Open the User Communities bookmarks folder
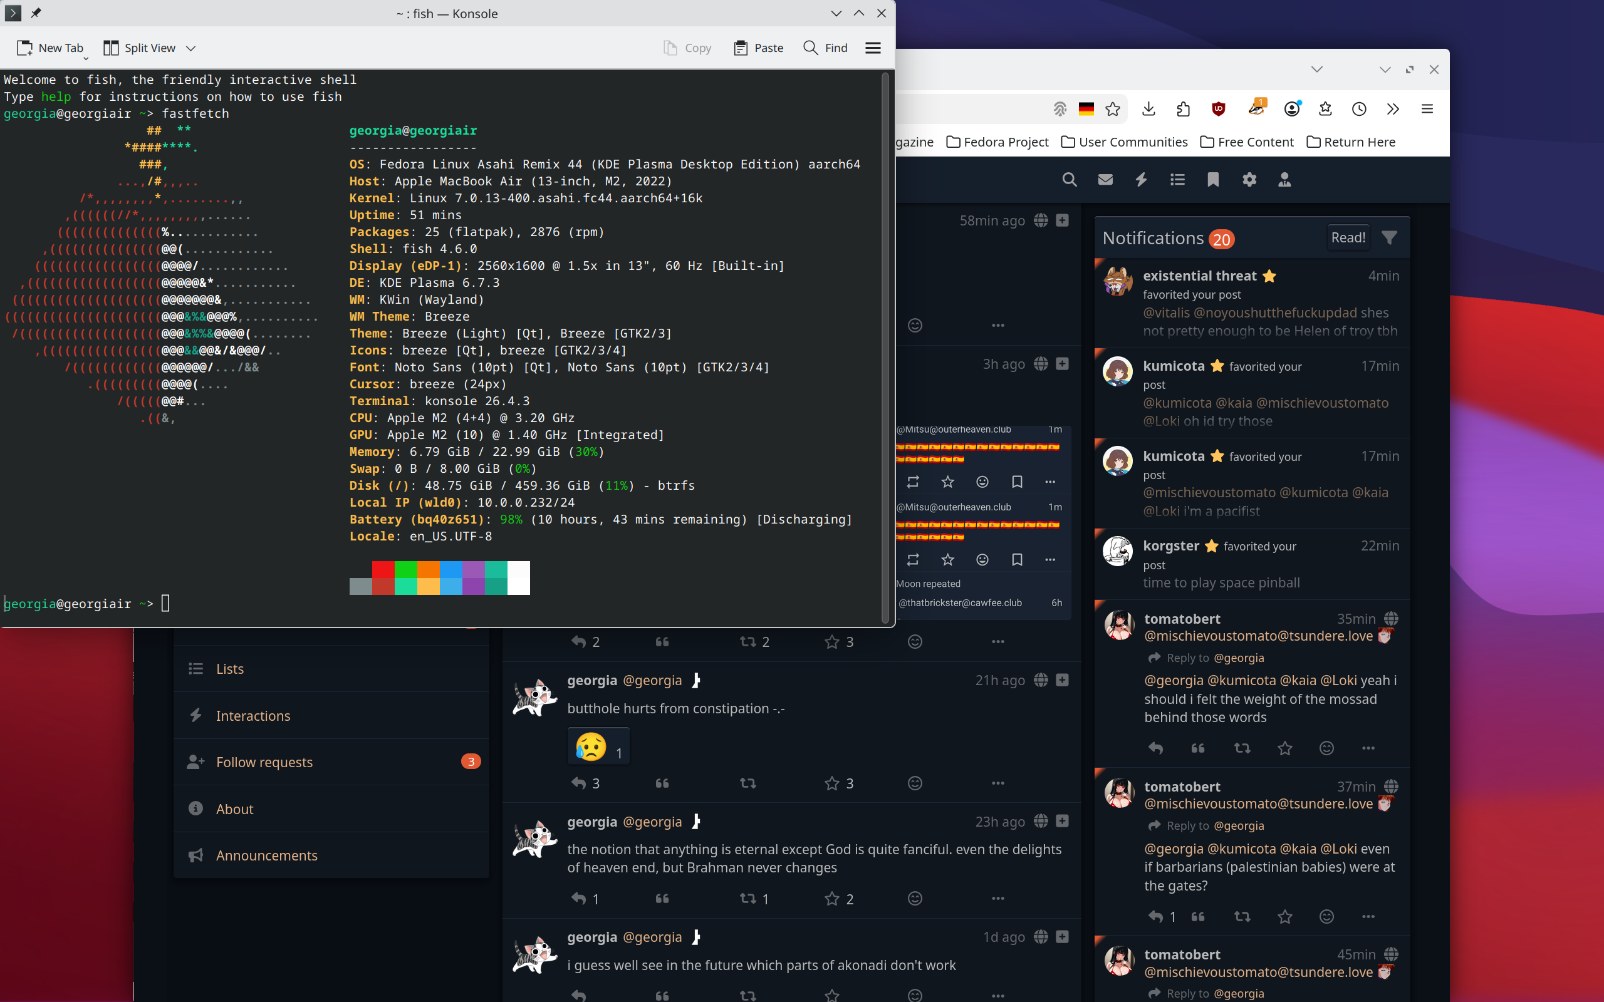This screenshot has width=1604, height=1002. (1124, 142)
